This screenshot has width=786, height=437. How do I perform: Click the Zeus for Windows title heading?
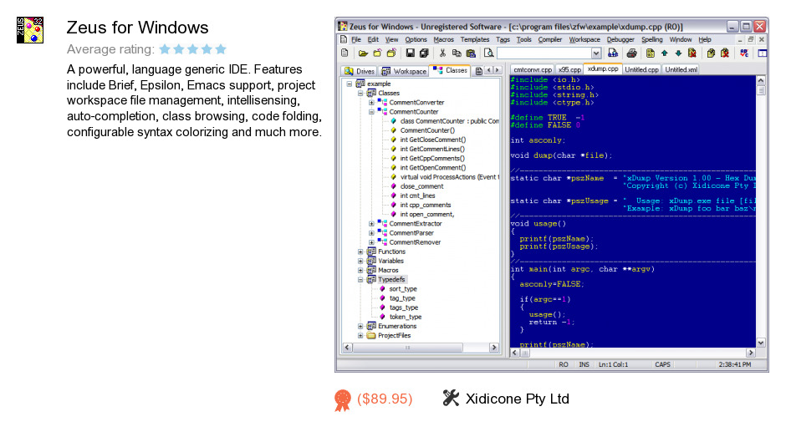click(137, 28)
